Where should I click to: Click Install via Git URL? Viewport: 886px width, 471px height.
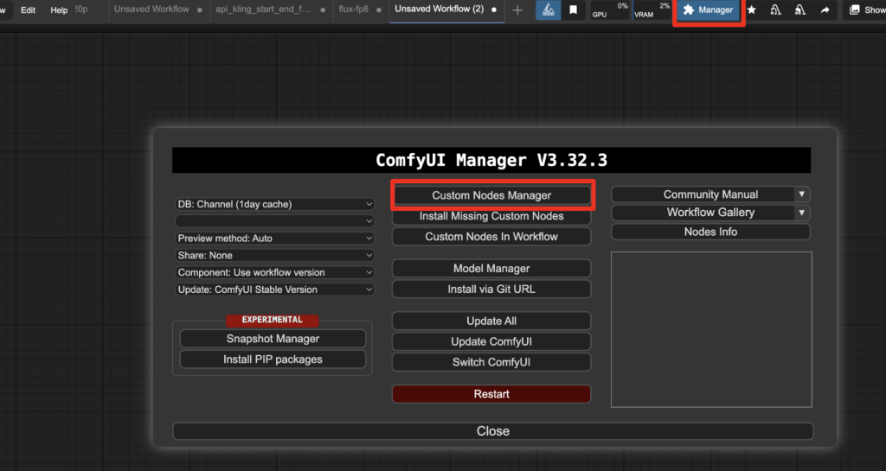pyautogui.click(x=491, y=289)
